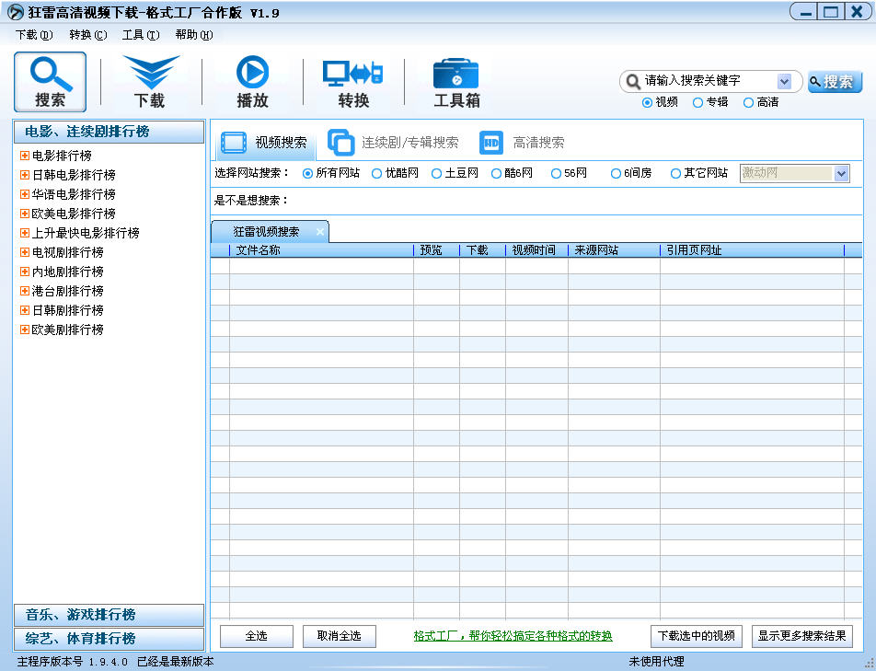Expand 内地剧排行榜 tree node

click(x=25, y=272)
